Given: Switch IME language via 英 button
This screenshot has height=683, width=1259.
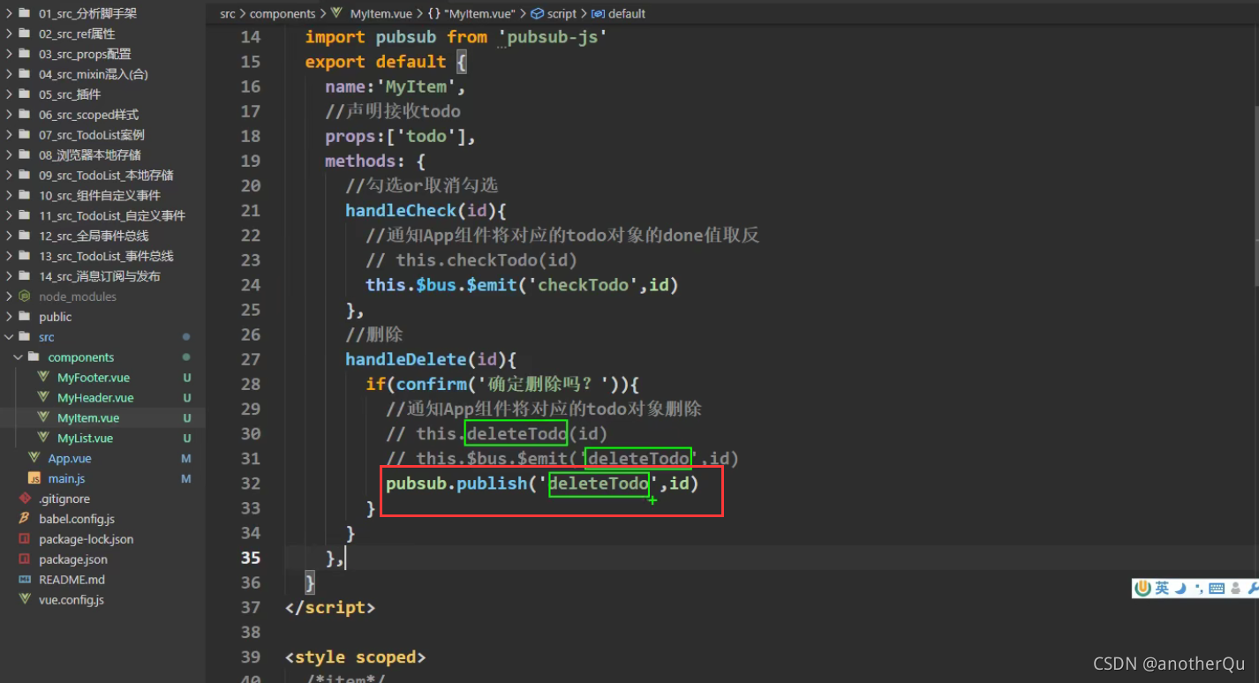Looking at the screenshot, I should coord(1162,589).
